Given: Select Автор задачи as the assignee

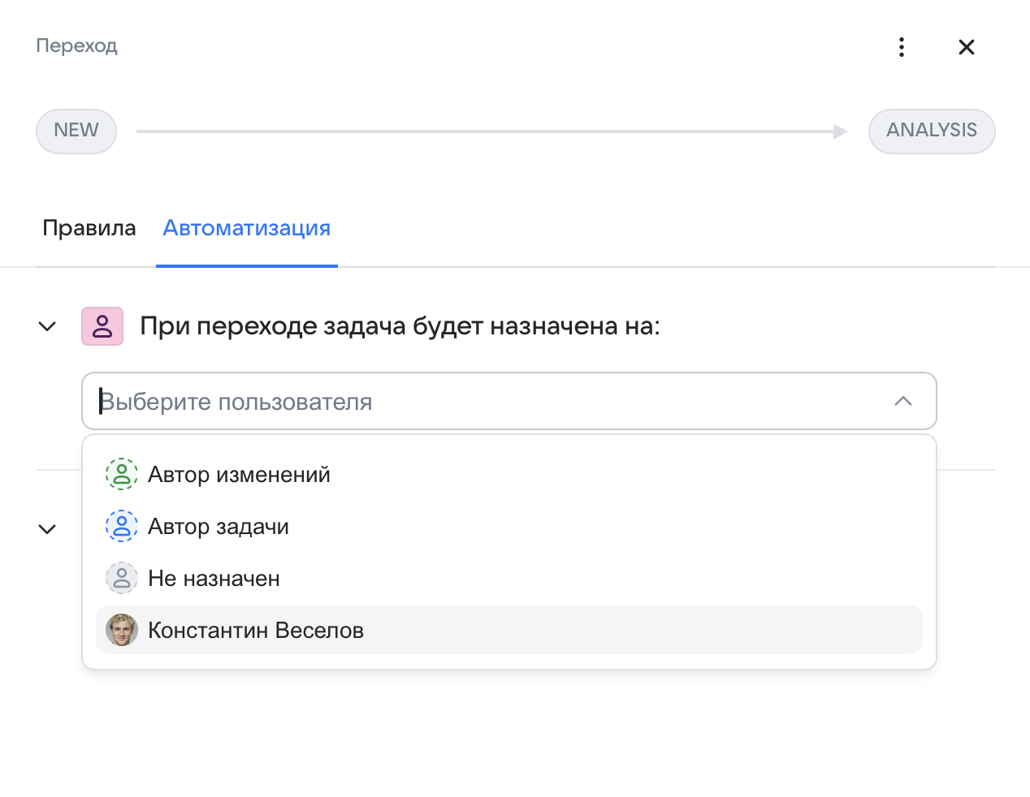Looking at the screenshot, I should (219, 526).
